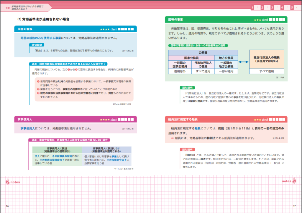Click the notes pencil icon on page 17
302x213 pixels.
point(294,181)
